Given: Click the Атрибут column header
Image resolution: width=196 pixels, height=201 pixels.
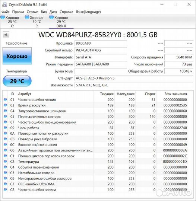Looking at the screenshot, I should (x=55, y=94).
